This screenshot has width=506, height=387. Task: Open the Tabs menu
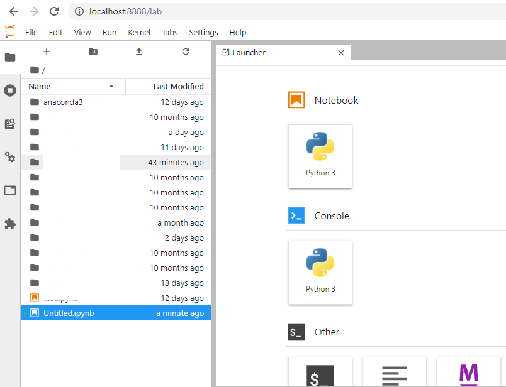tap(170, 32)
